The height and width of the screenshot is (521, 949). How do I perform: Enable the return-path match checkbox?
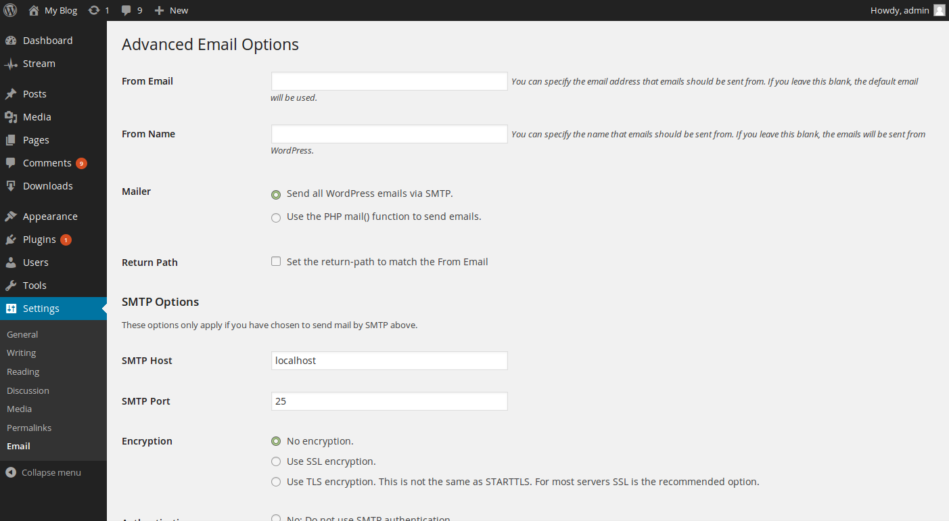pyautogui.click(x=276, y=261)
